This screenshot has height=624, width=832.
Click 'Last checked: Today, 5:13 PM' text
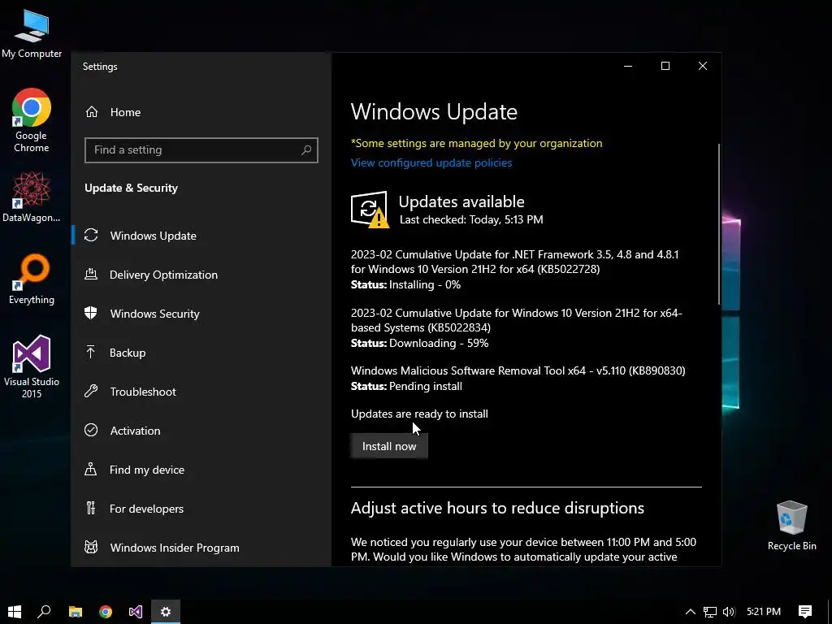coord(471,219)
